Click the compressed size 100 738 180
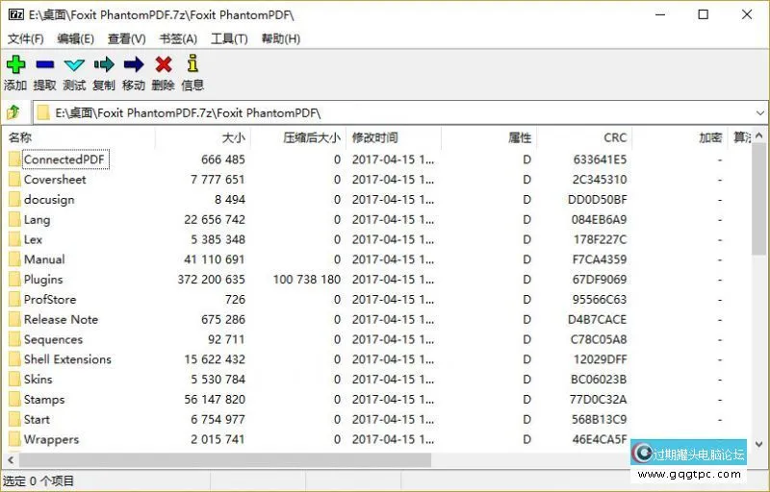The width and height of the screenshot is (770, 492). (x=306, y=280)
